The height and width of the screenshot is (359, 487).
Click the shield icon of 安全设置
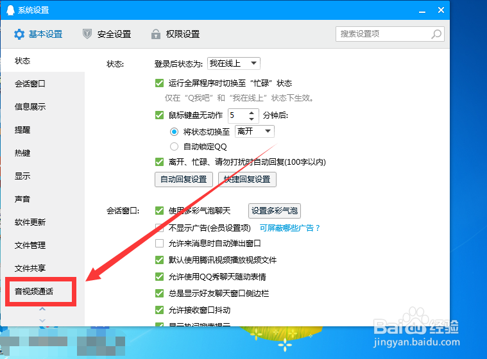[87, 34]
